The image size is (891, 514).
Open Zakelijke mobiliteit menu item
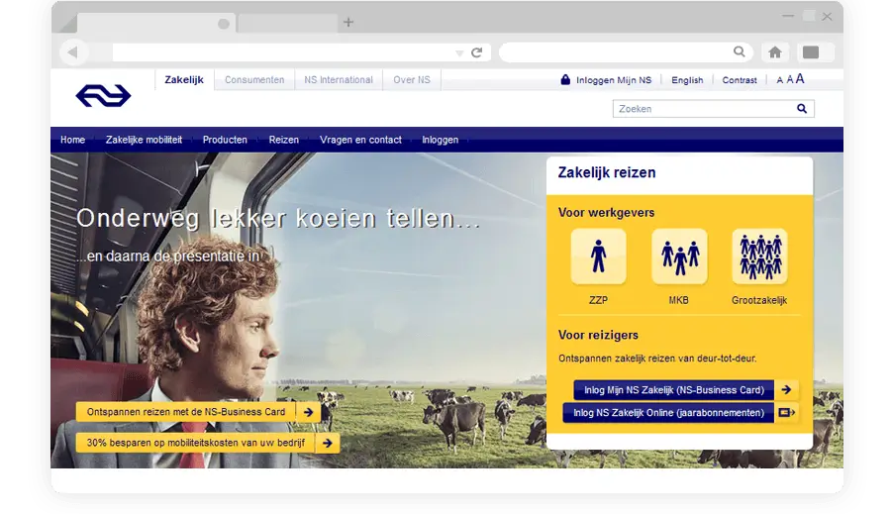coord(144,140)
